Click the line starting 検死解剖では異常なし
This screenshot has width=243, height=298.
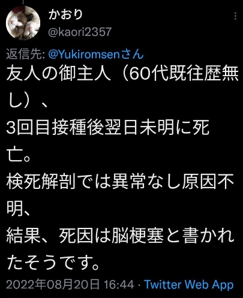click(x=120, y=182)
